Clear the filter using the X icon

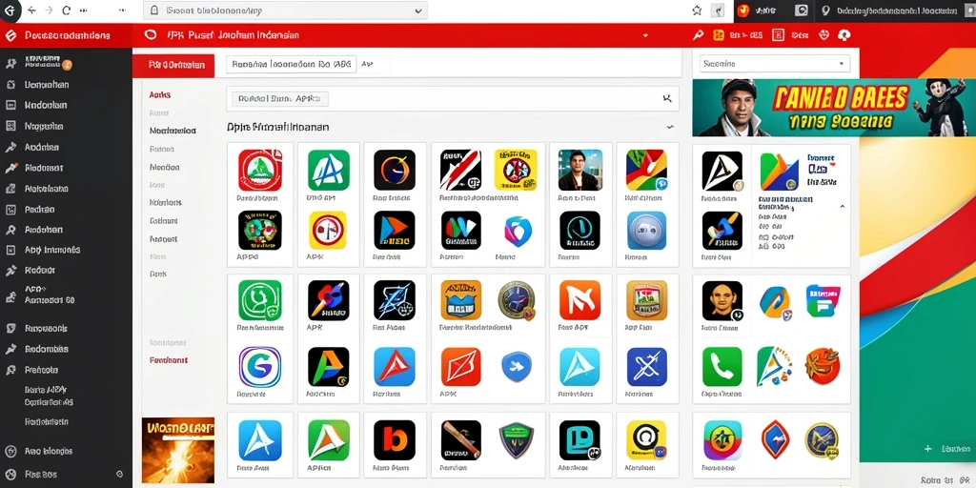click(x=667, y=98)
